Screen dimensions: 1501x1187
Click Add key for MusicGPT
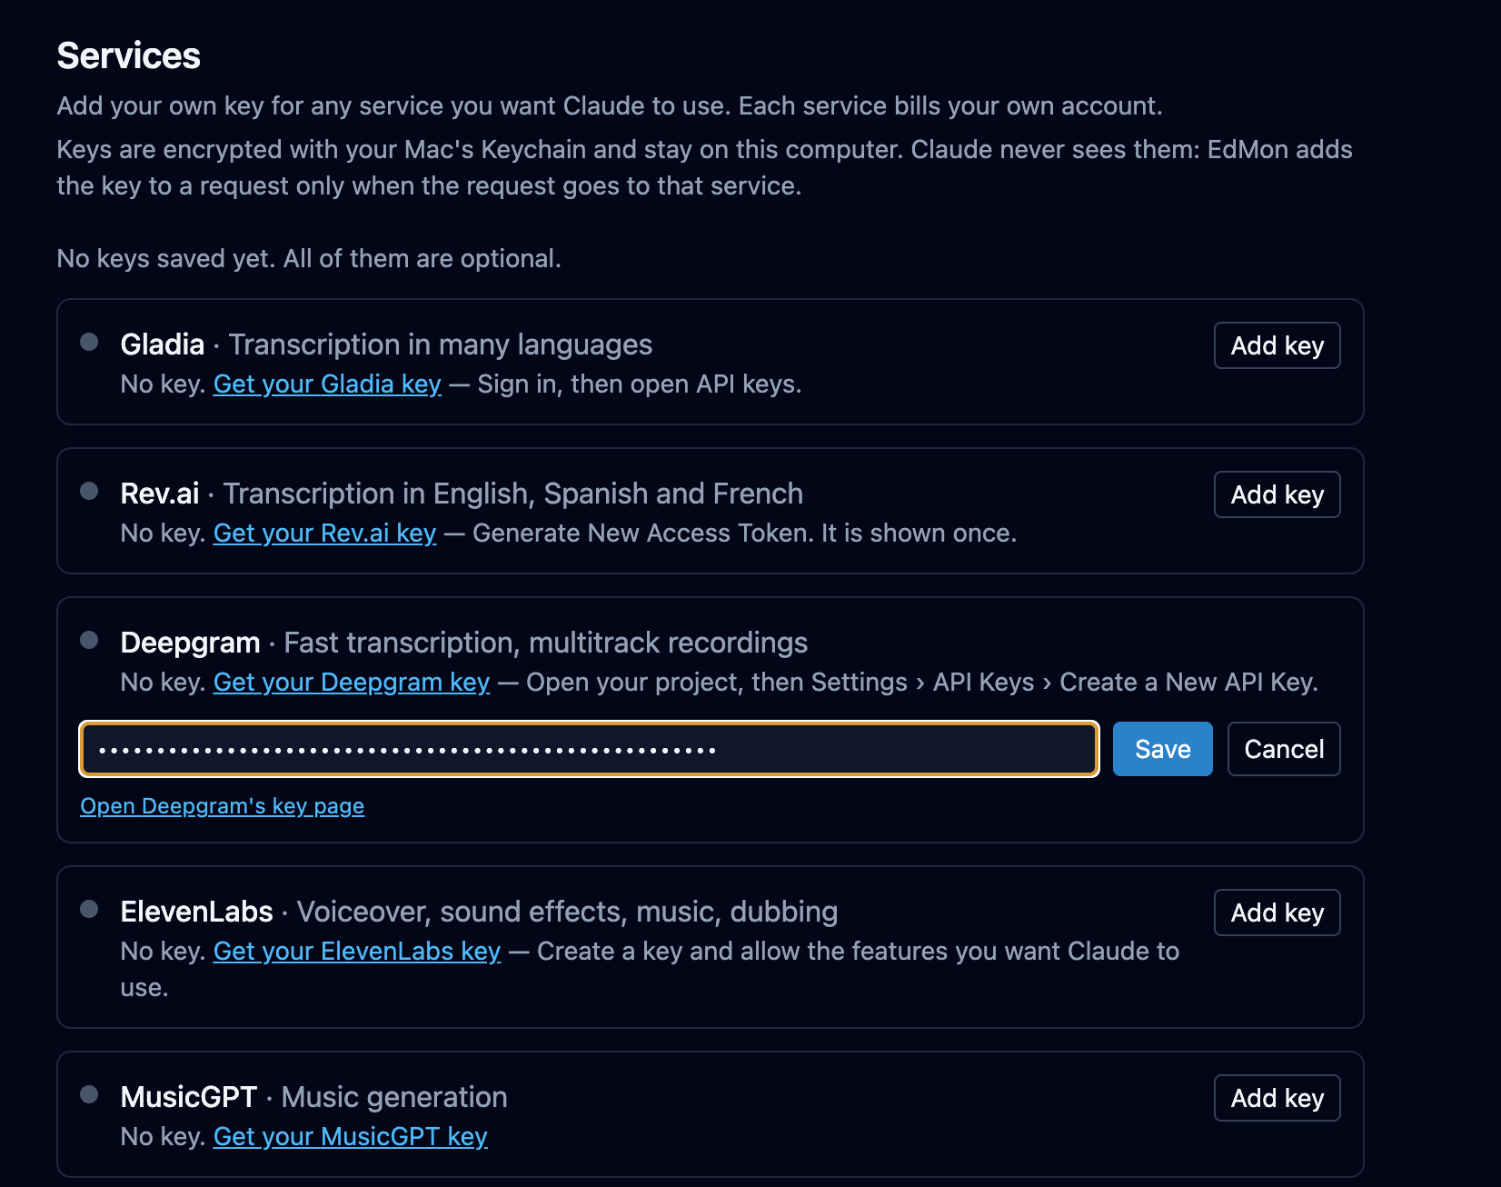[x=1277, y=1098]
